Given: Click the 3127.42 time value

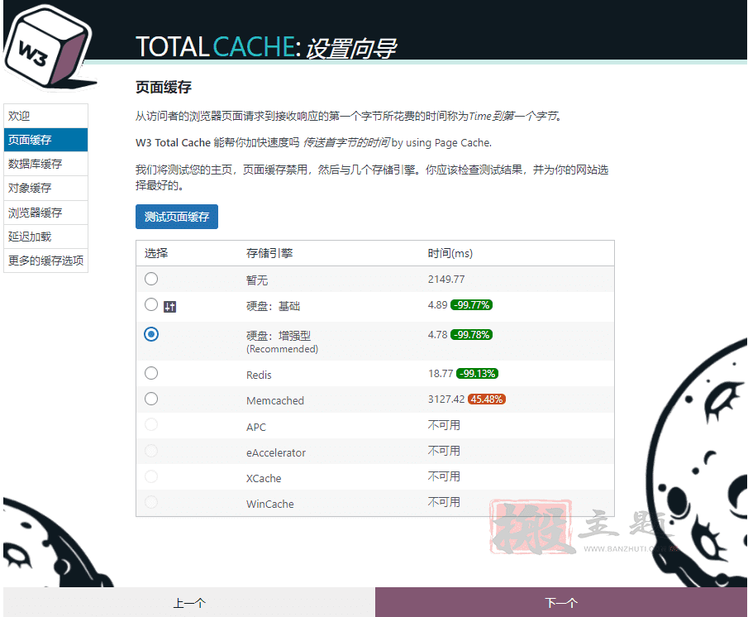Looking at the screenshot, I should coord(446,399).
